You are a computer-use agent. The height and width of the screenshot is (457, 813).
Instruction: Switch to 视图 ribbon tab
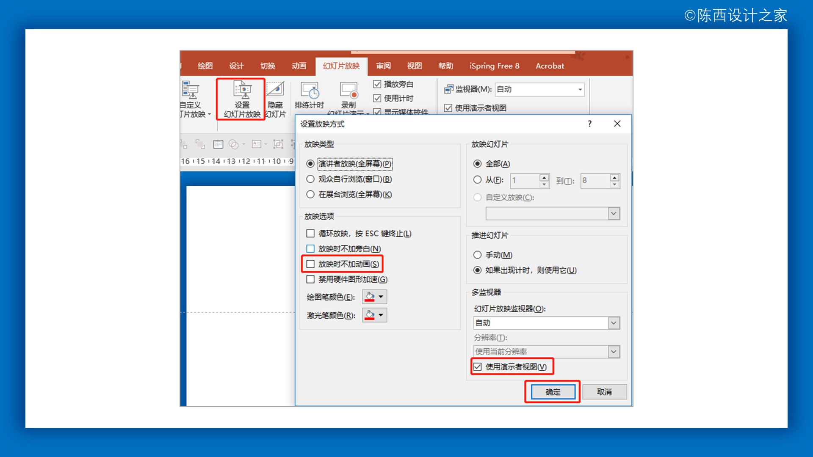[415, 66]
